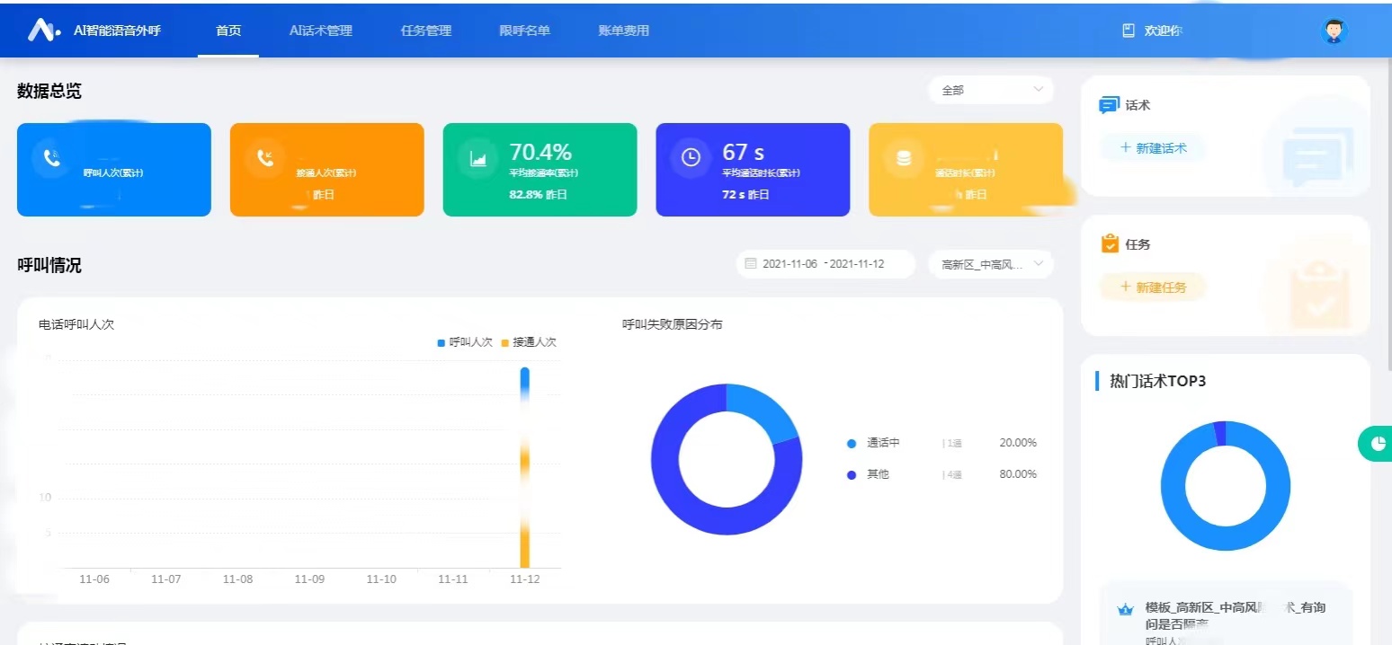
Task: Toggle 接通人次 legend series in chart
Action: 529,342
